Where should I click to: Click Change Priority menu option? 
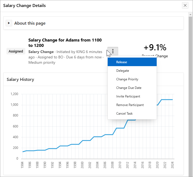click(127, 79)
